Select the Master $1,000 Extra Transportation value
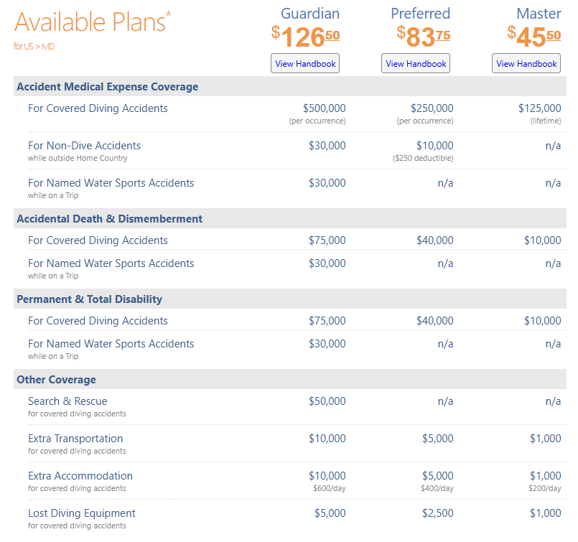Viewport: 578px width, 542px height. tap(545, 439)
